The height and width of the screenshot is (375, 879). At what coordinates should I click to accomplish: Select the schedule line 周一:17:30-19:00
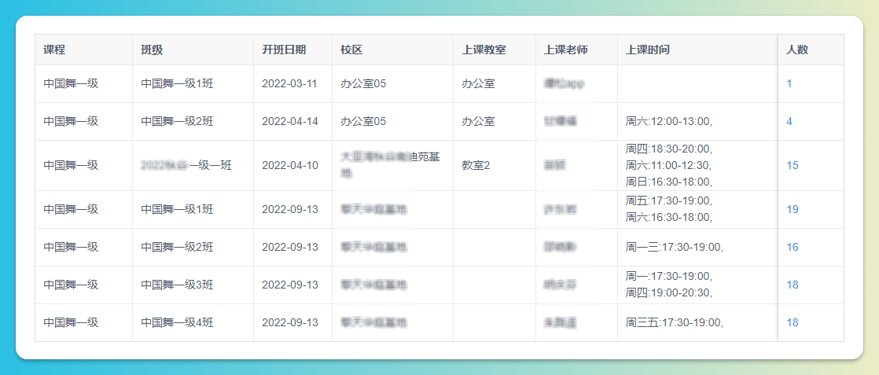[x=669, y=277]
